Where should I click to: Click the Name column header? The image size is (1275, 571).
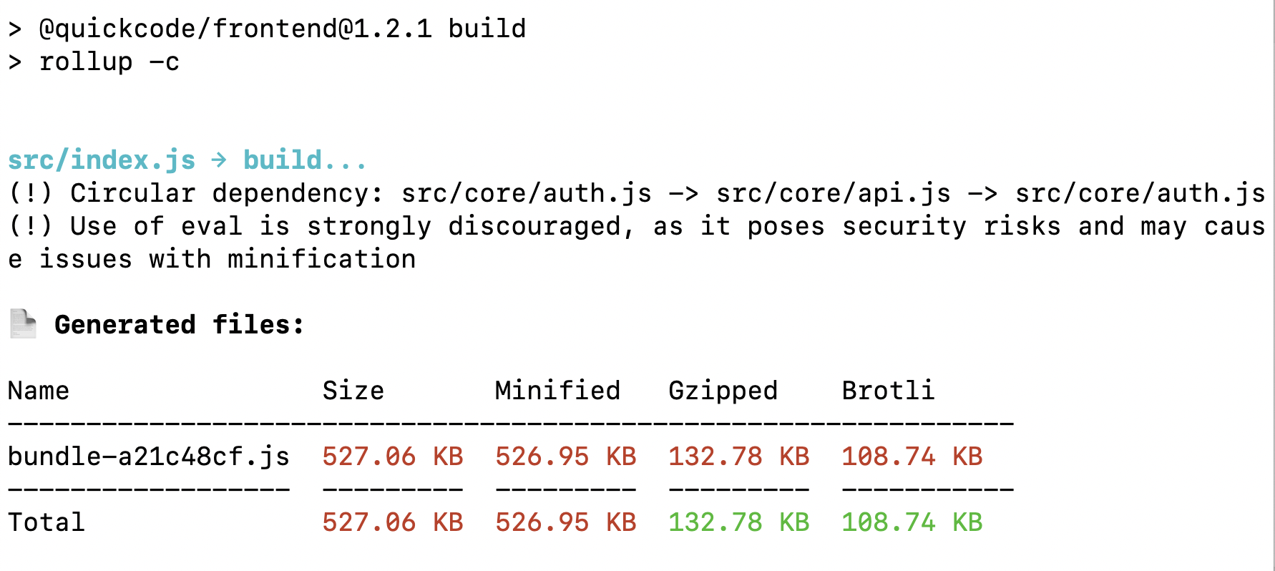[x=39, y=391]
